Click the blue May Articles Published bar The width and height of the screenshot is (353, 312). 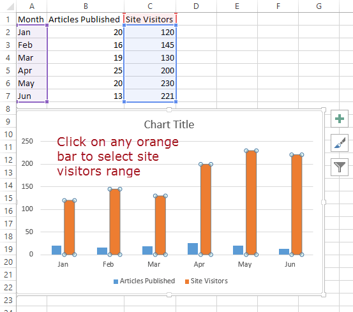point(238,250)
